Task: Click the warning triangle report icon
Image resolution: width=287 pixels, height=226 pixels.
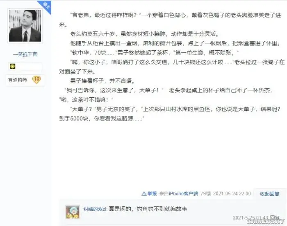Action: coord(144,194)
